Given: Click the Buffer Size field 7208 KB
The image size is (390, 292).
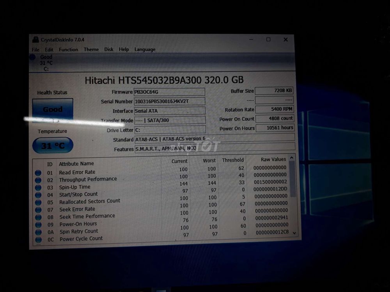Looking at the screenshot, I should [x=274, y=91].
